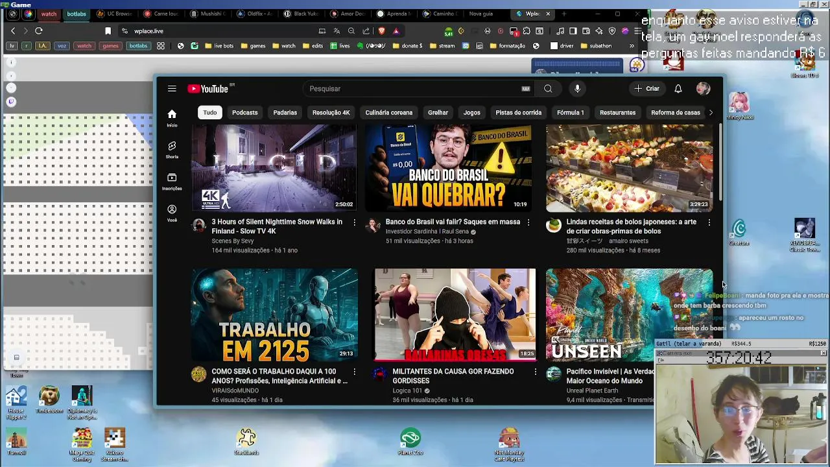Open options menu for Banco do Brasil video
830x467 pixels.
[x=528, y=222]
